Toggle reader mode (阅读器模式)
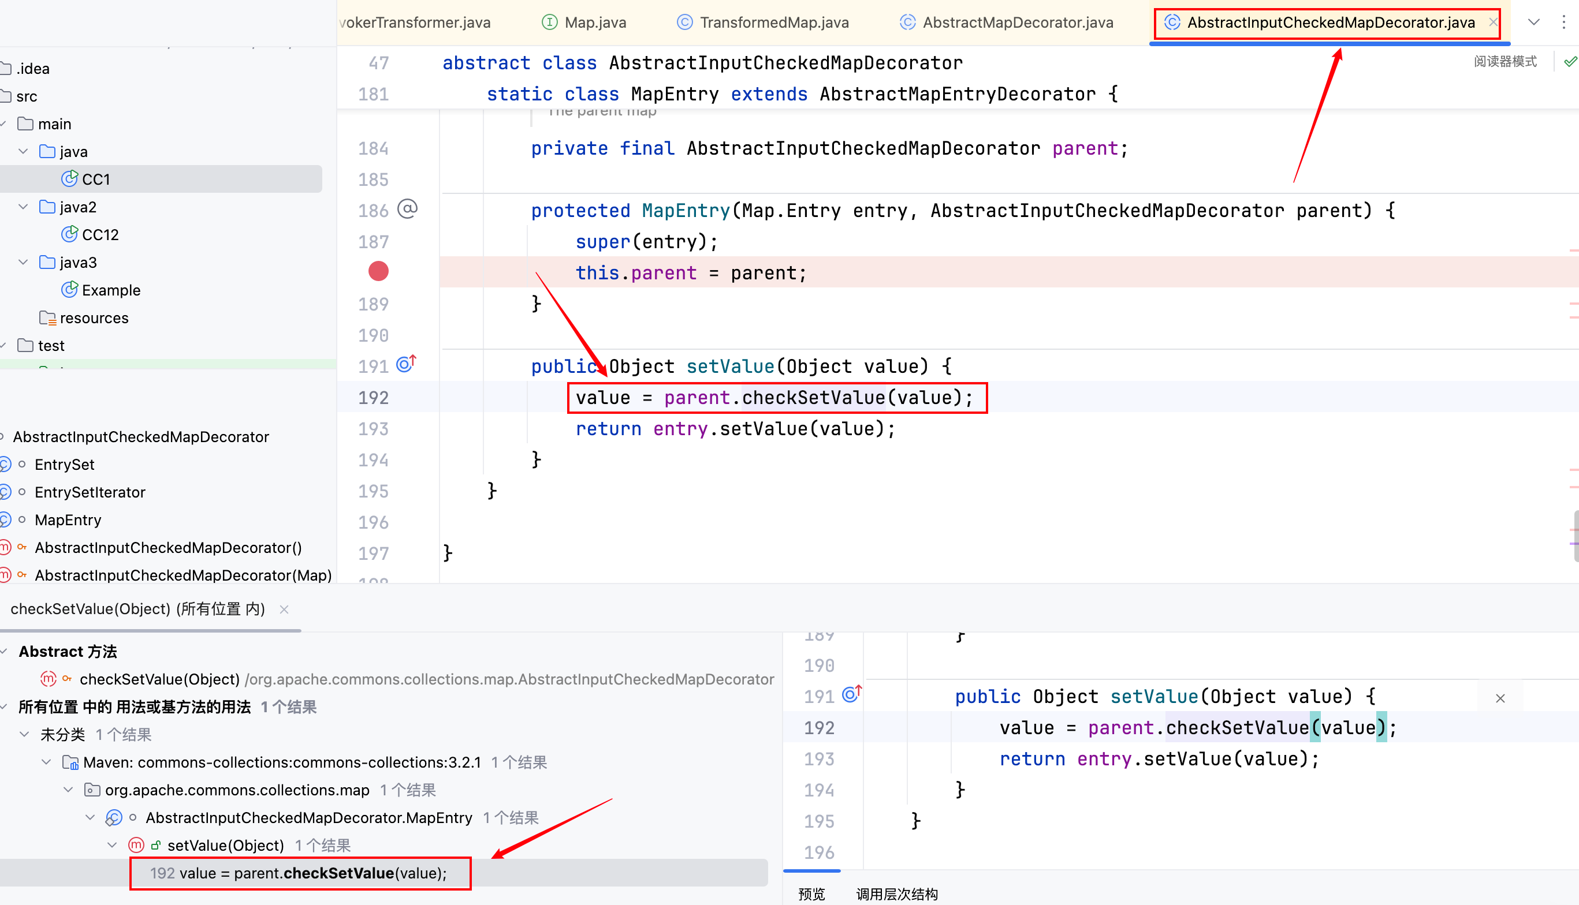This screenshot has width=1579, height=905. 1505,62
